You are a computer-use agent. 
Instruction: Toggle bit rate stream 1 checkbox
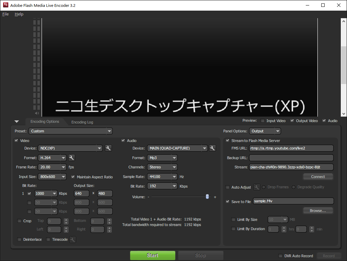tap(29, 193)
